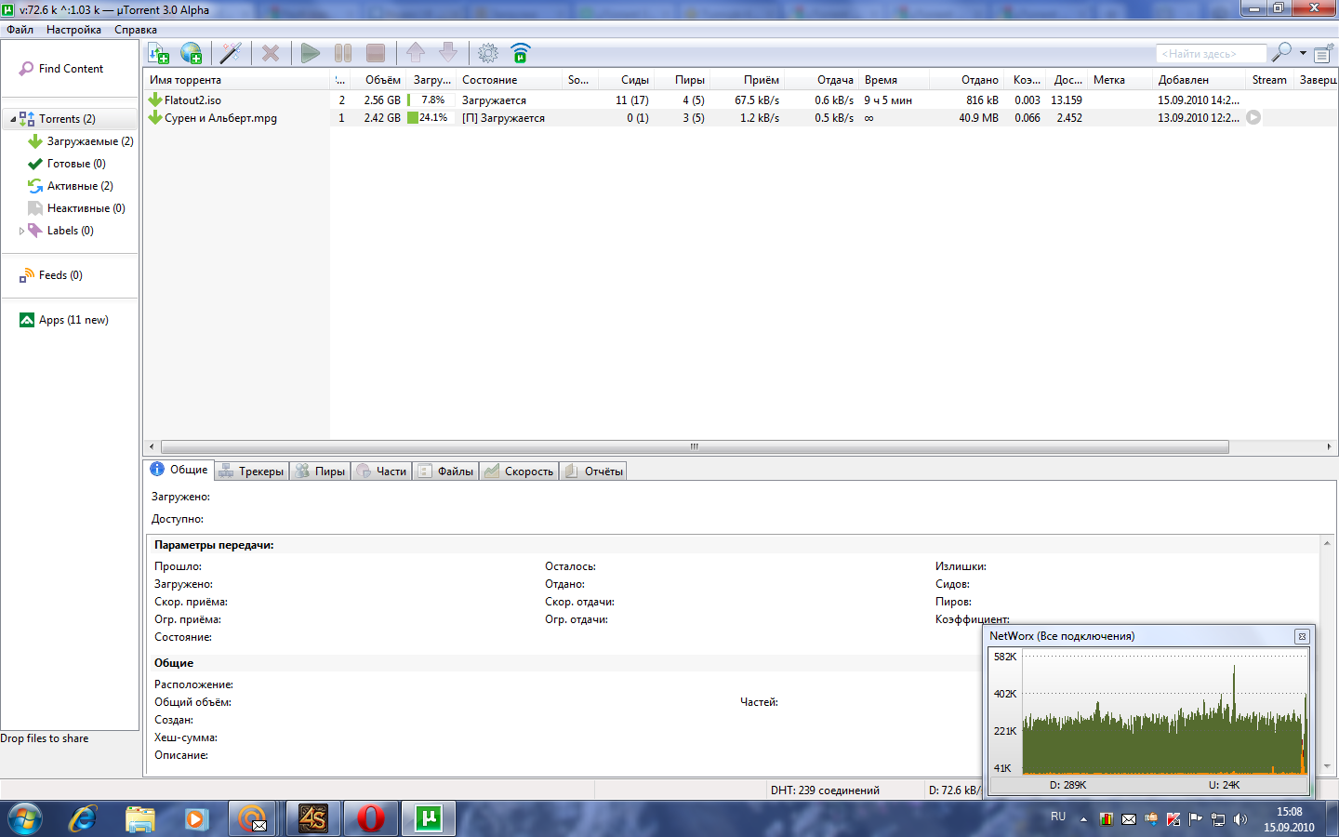1339x837 pixels.
Task: Move the torrent up in the queue
Action: (416, 53)
